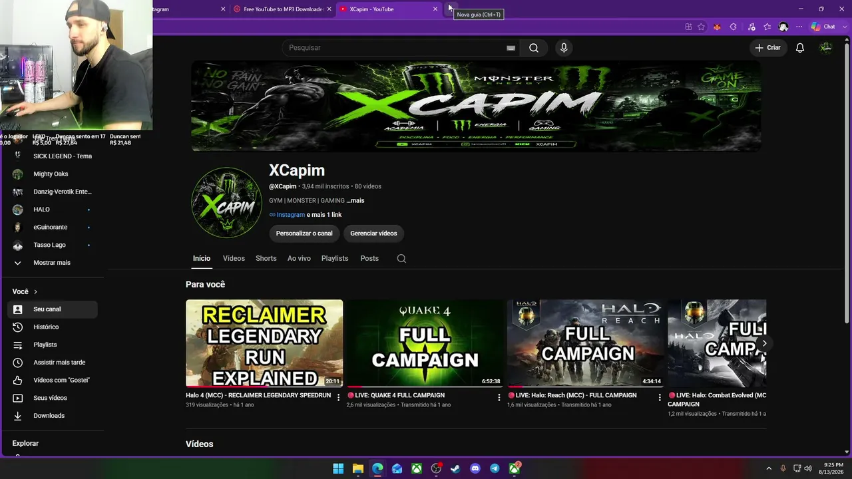This screenshot has width=852, height=479.
Task: Switch to the 'Posts' channel tab
Action: [x=369, y=258]
